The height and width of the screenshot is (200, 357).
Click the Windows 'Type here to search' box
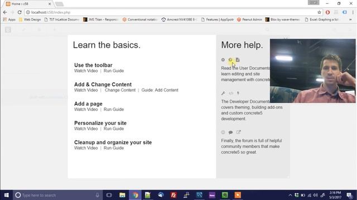coord(57,195)
